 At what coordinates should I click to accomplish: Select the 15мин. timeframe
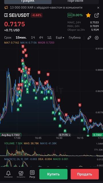(x=21, y=37)
